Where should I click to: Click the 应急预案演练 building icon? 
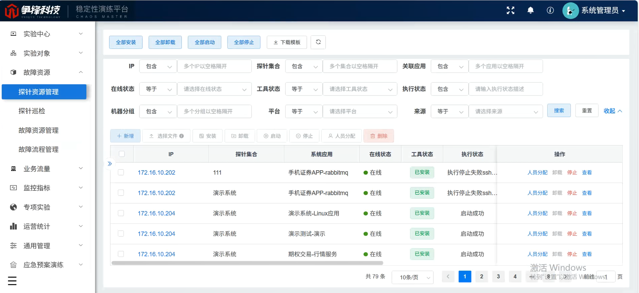13,265
